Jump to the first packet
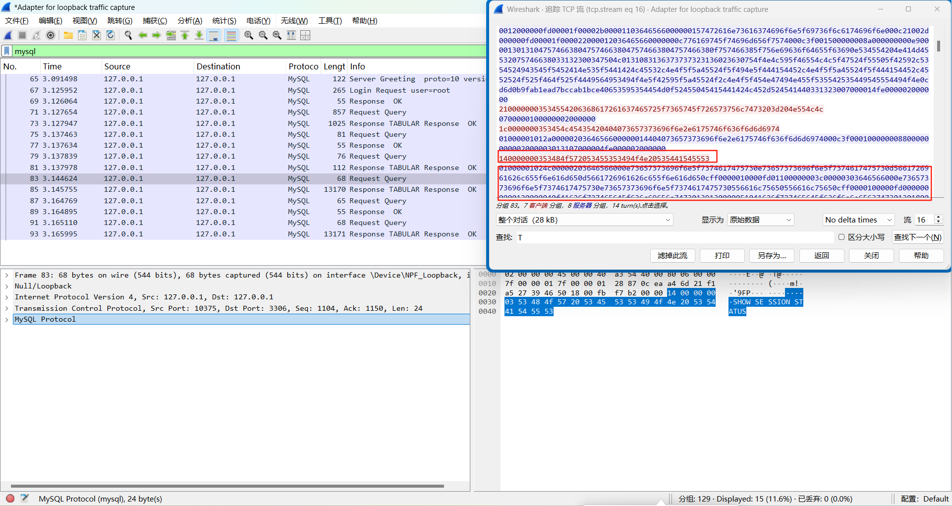 pyautogui.click(x=185, y=35)
